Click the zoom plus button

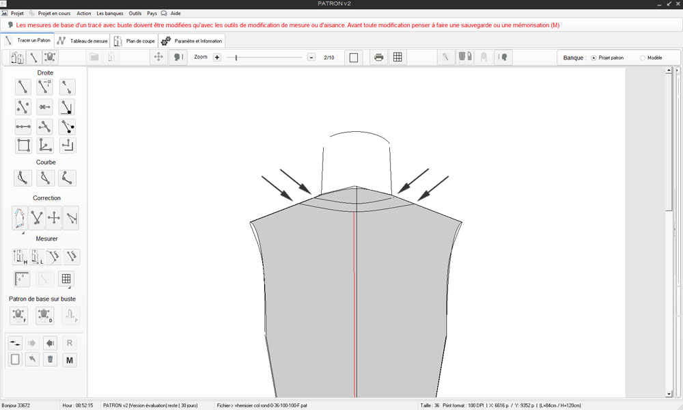pos(217,57)
